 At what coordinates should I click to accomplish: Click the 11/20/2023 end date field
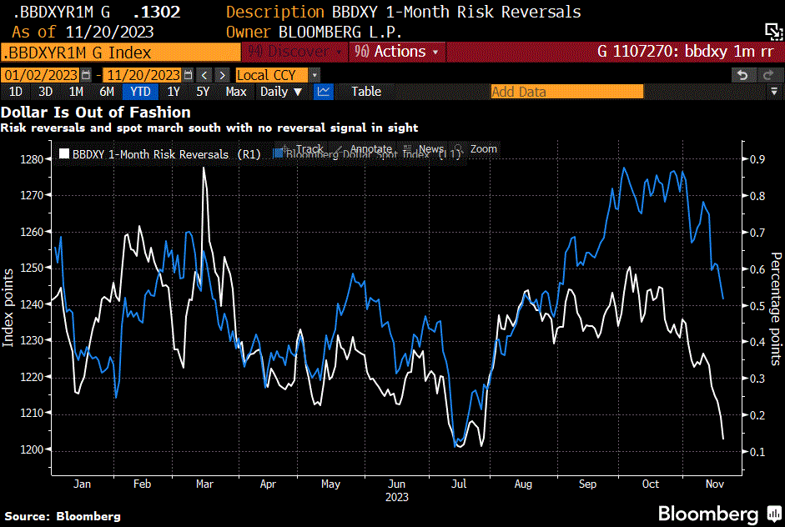click(143, 75)
